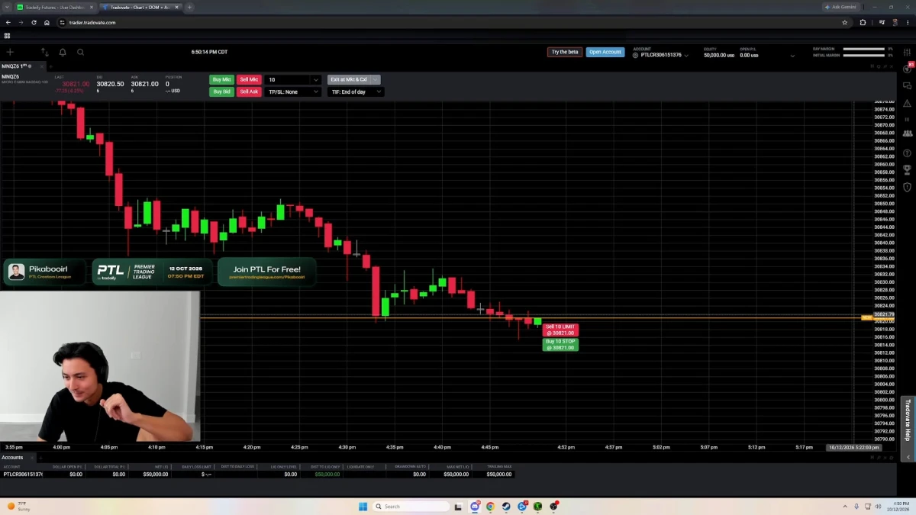The height and width of the screenshot is (515, 916).
Task: Open the Windows Start button
Action: pyautogui.click(x=363, y=506)
